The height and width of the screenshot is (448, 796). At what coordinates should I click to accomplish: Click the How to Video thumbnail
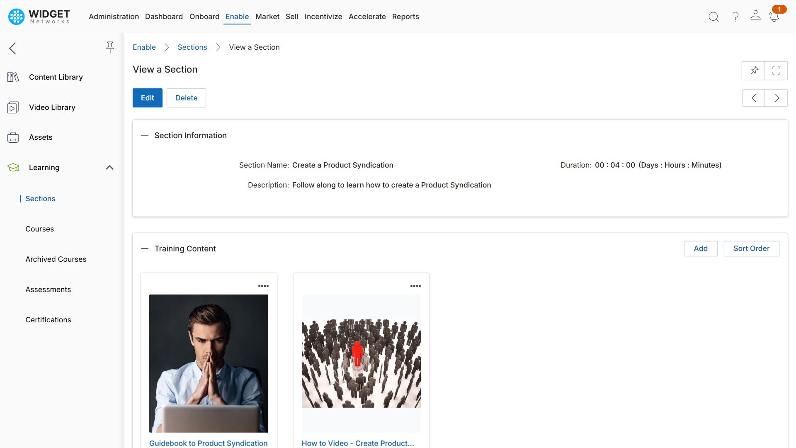click(361, 364)
